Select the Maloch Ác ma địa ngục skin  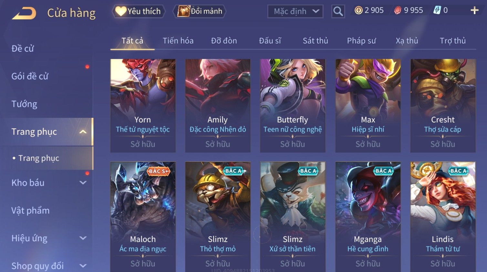pos(143,217)
